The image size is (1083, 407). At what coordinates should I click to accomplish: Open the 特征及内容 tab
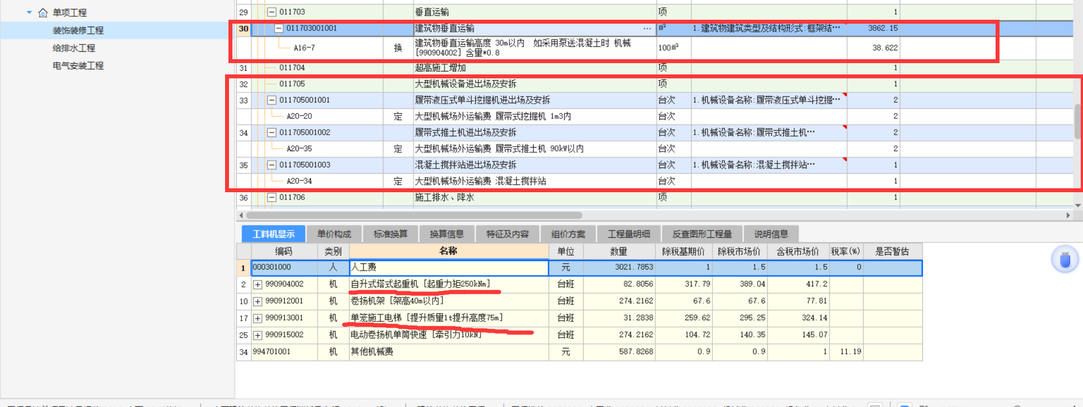[x=508, y=234]
